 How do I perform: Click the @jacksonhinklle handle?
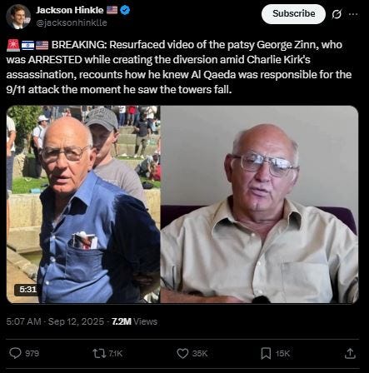(72, 22)
